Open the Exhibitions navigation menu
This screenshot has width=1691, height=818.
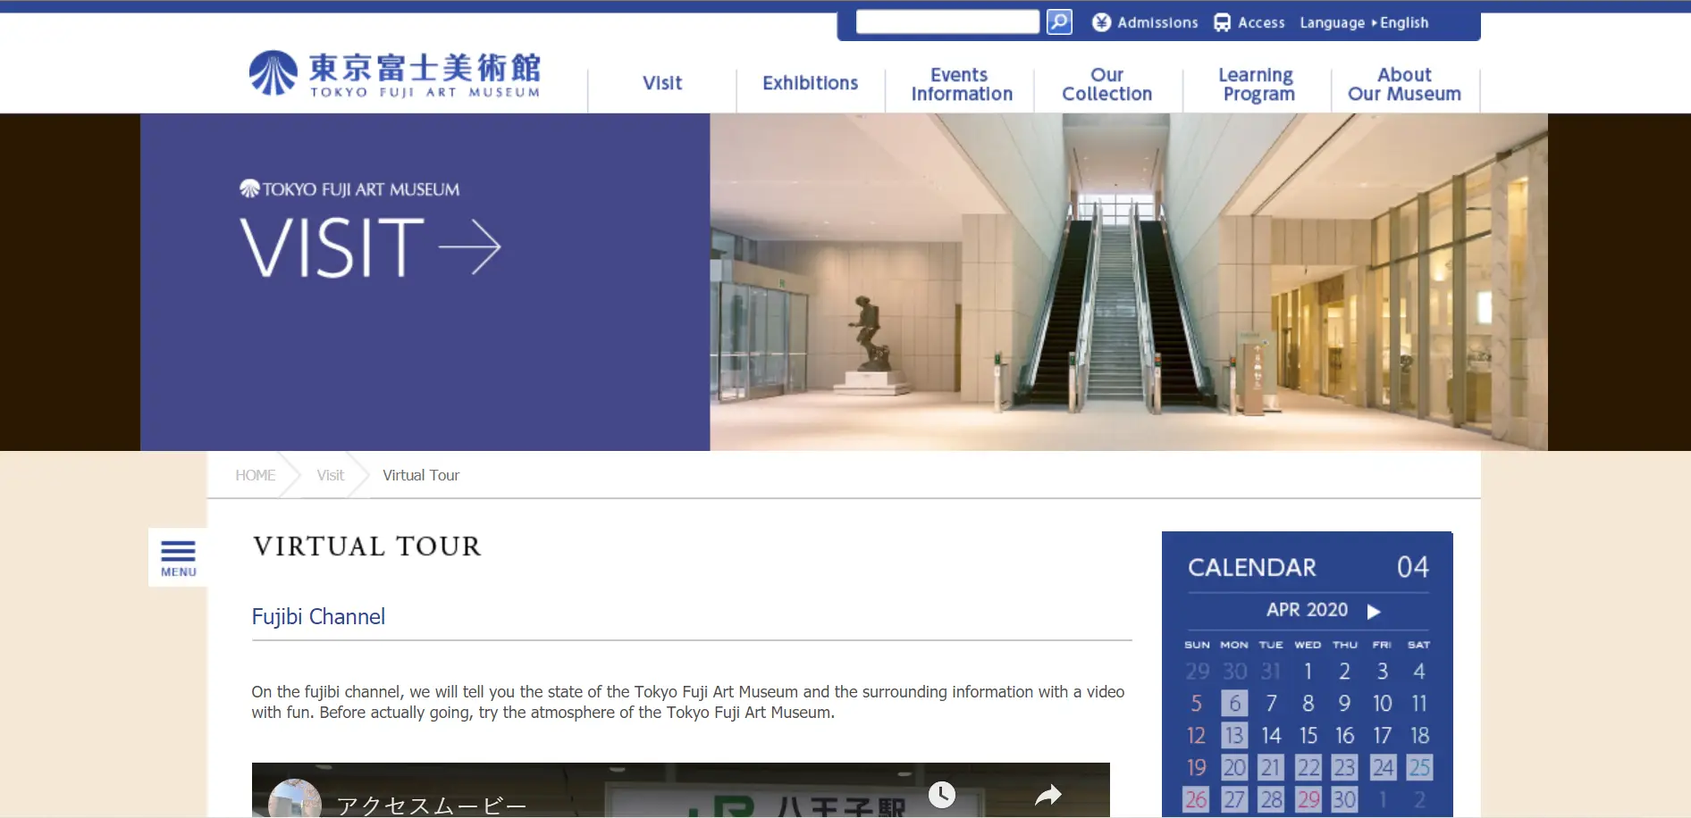pos(811,83)
